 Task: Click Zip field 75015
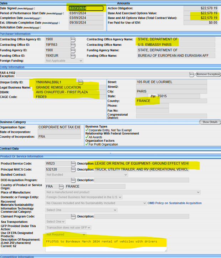(x=179, y=96)
